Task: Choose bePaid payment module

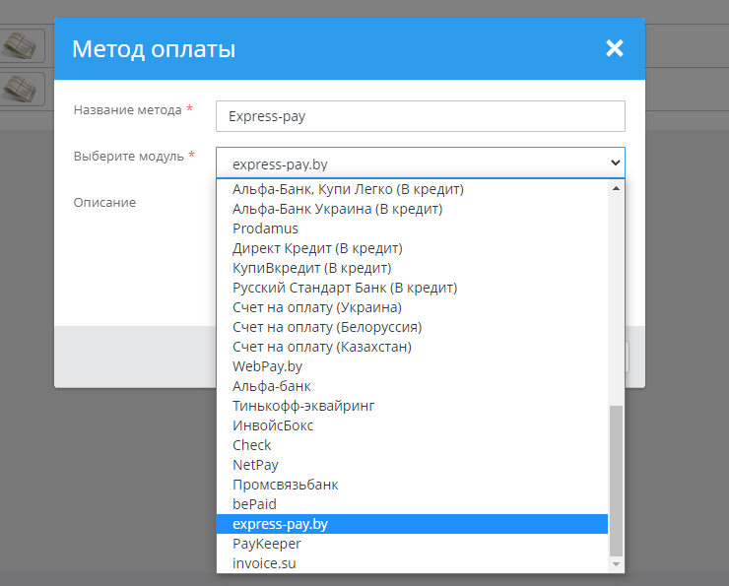Action: pyautogui.click(x=254, y=504)
